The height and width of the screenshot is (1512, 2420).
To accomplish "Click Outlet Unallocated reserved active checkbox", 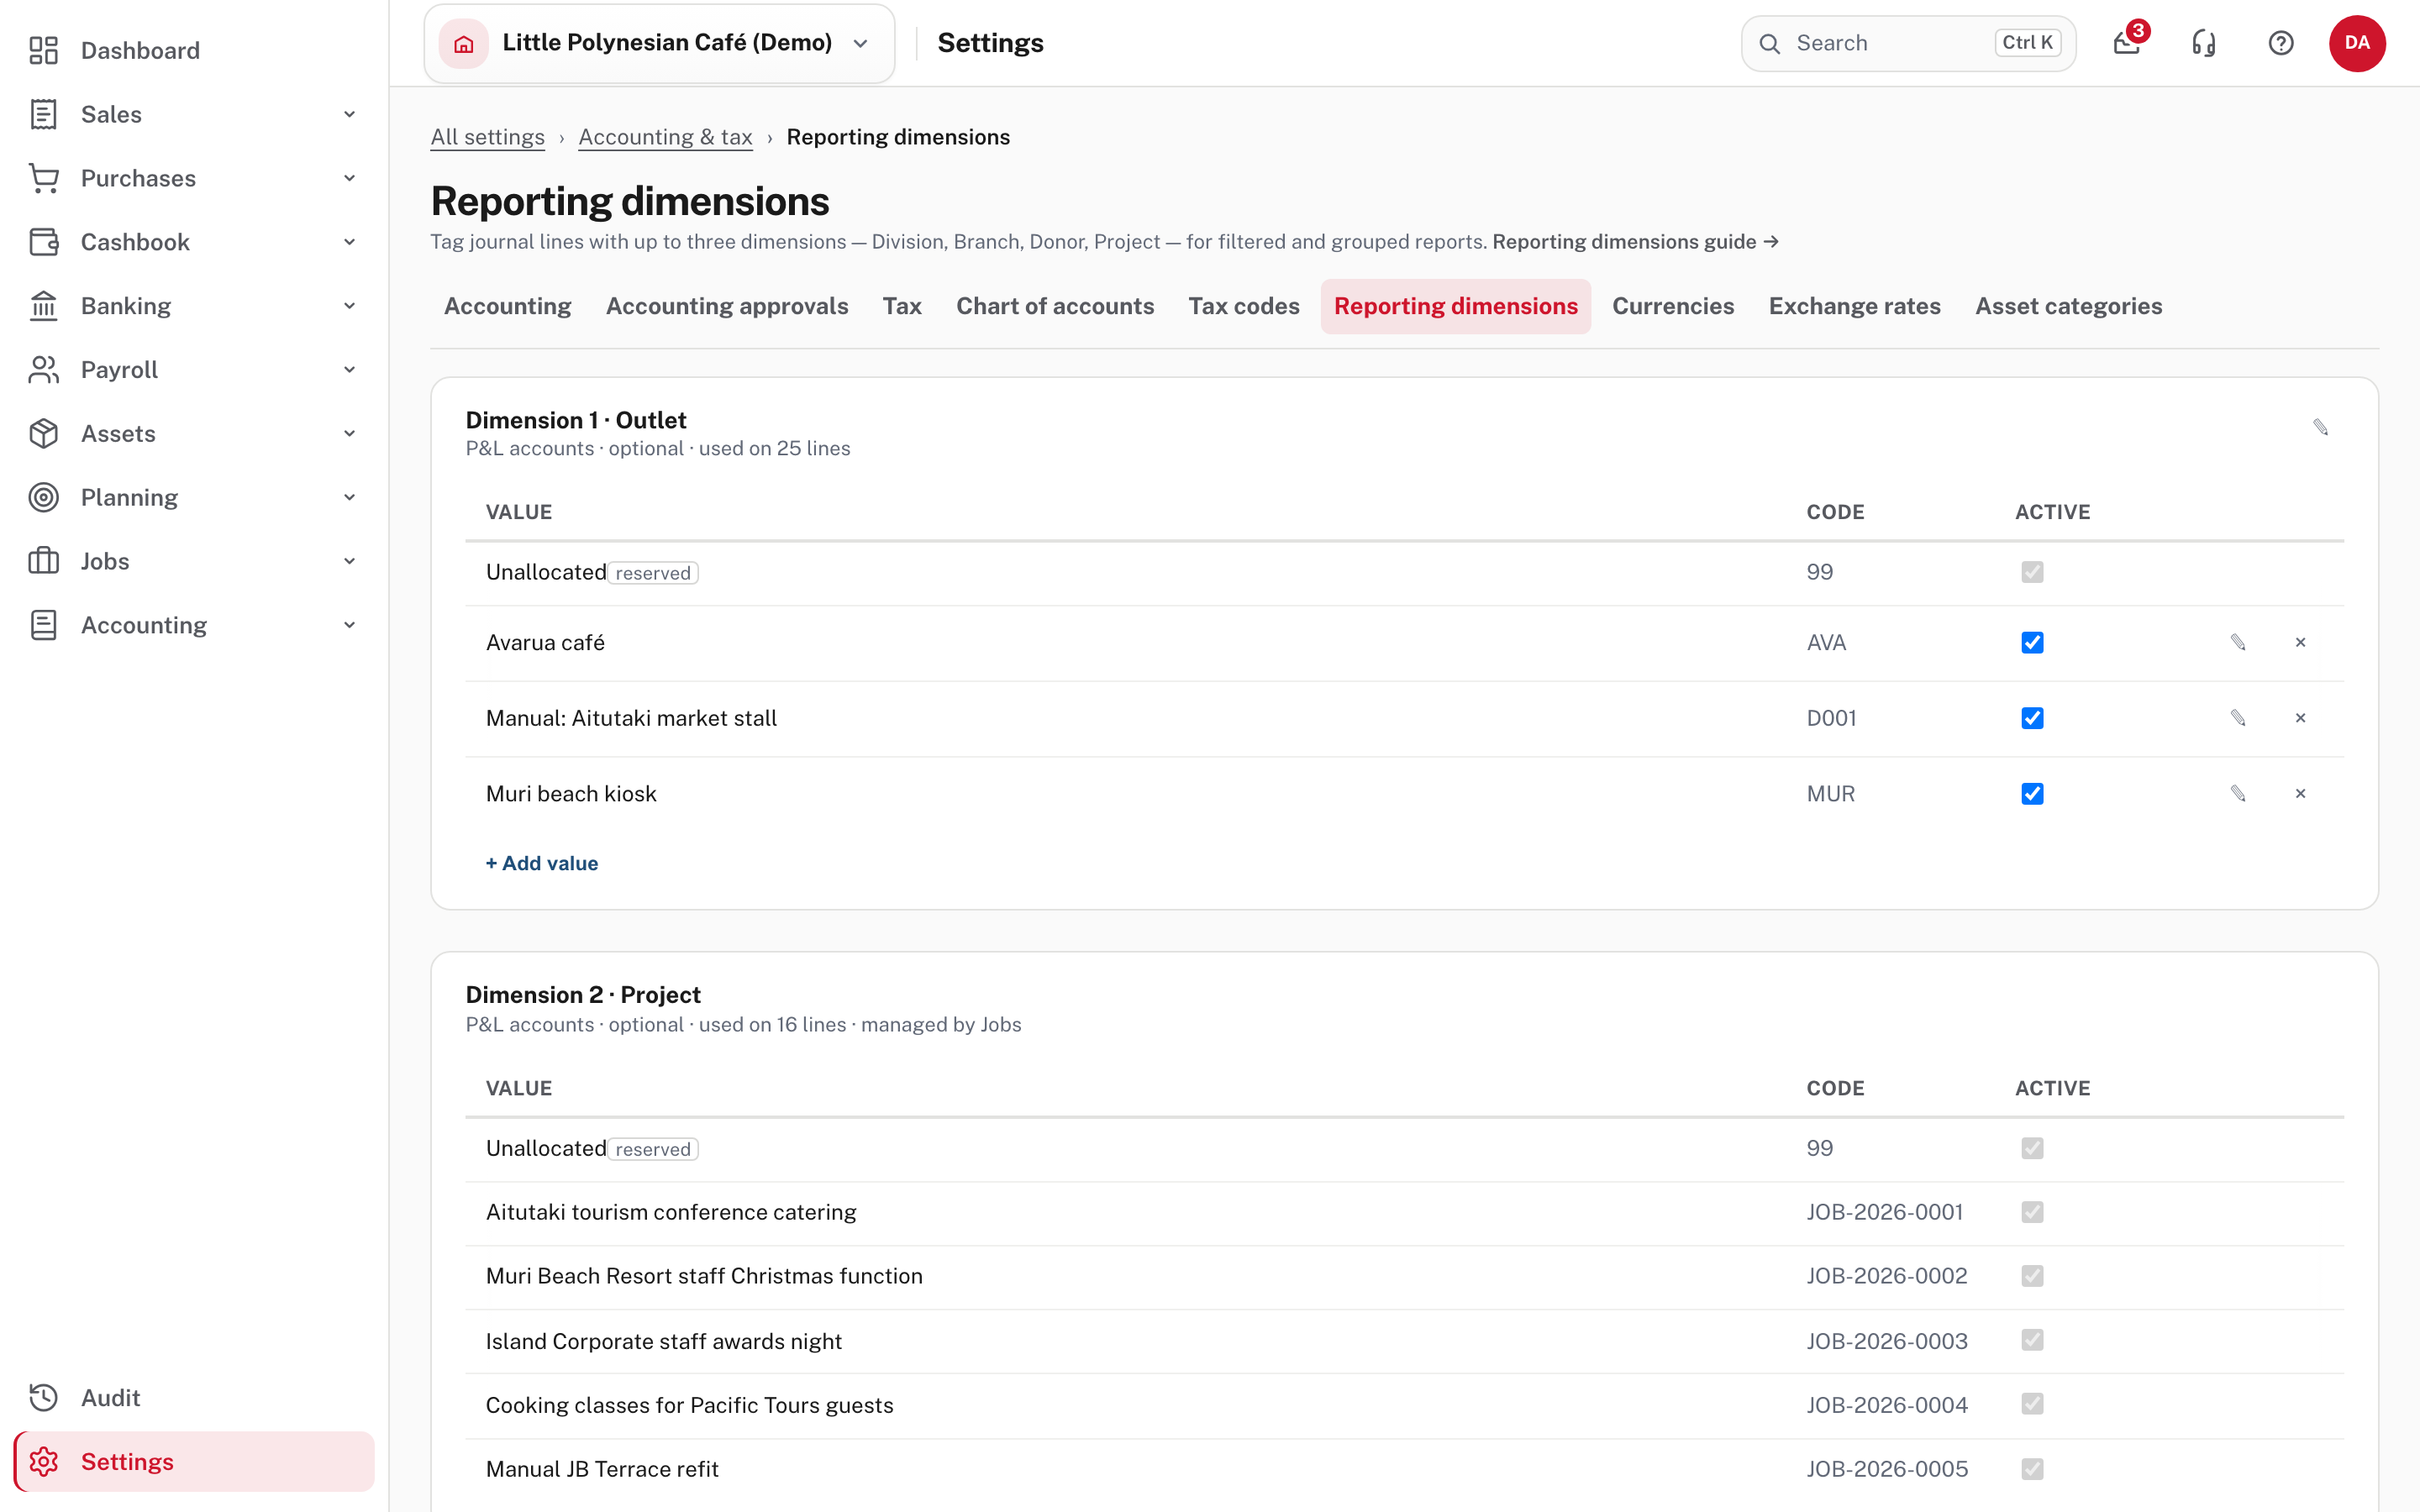I will (2032, 572).
